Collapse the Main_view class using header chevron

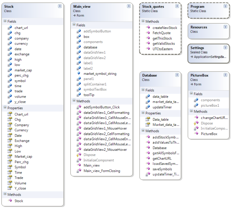(x=129, y=6)
